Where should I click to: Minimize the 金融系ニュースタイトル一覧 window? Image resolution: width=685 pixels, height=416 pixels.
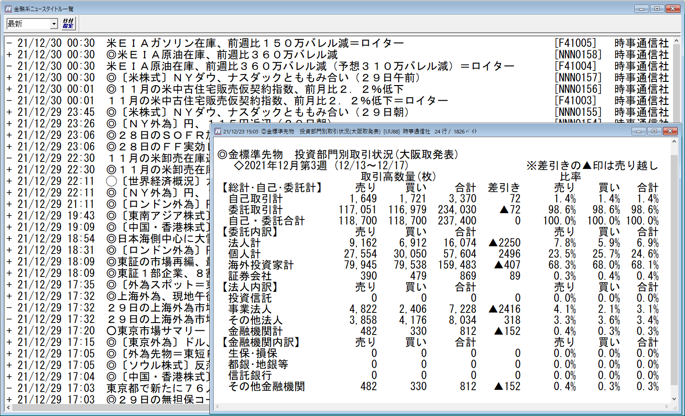[x=641, y=9]
